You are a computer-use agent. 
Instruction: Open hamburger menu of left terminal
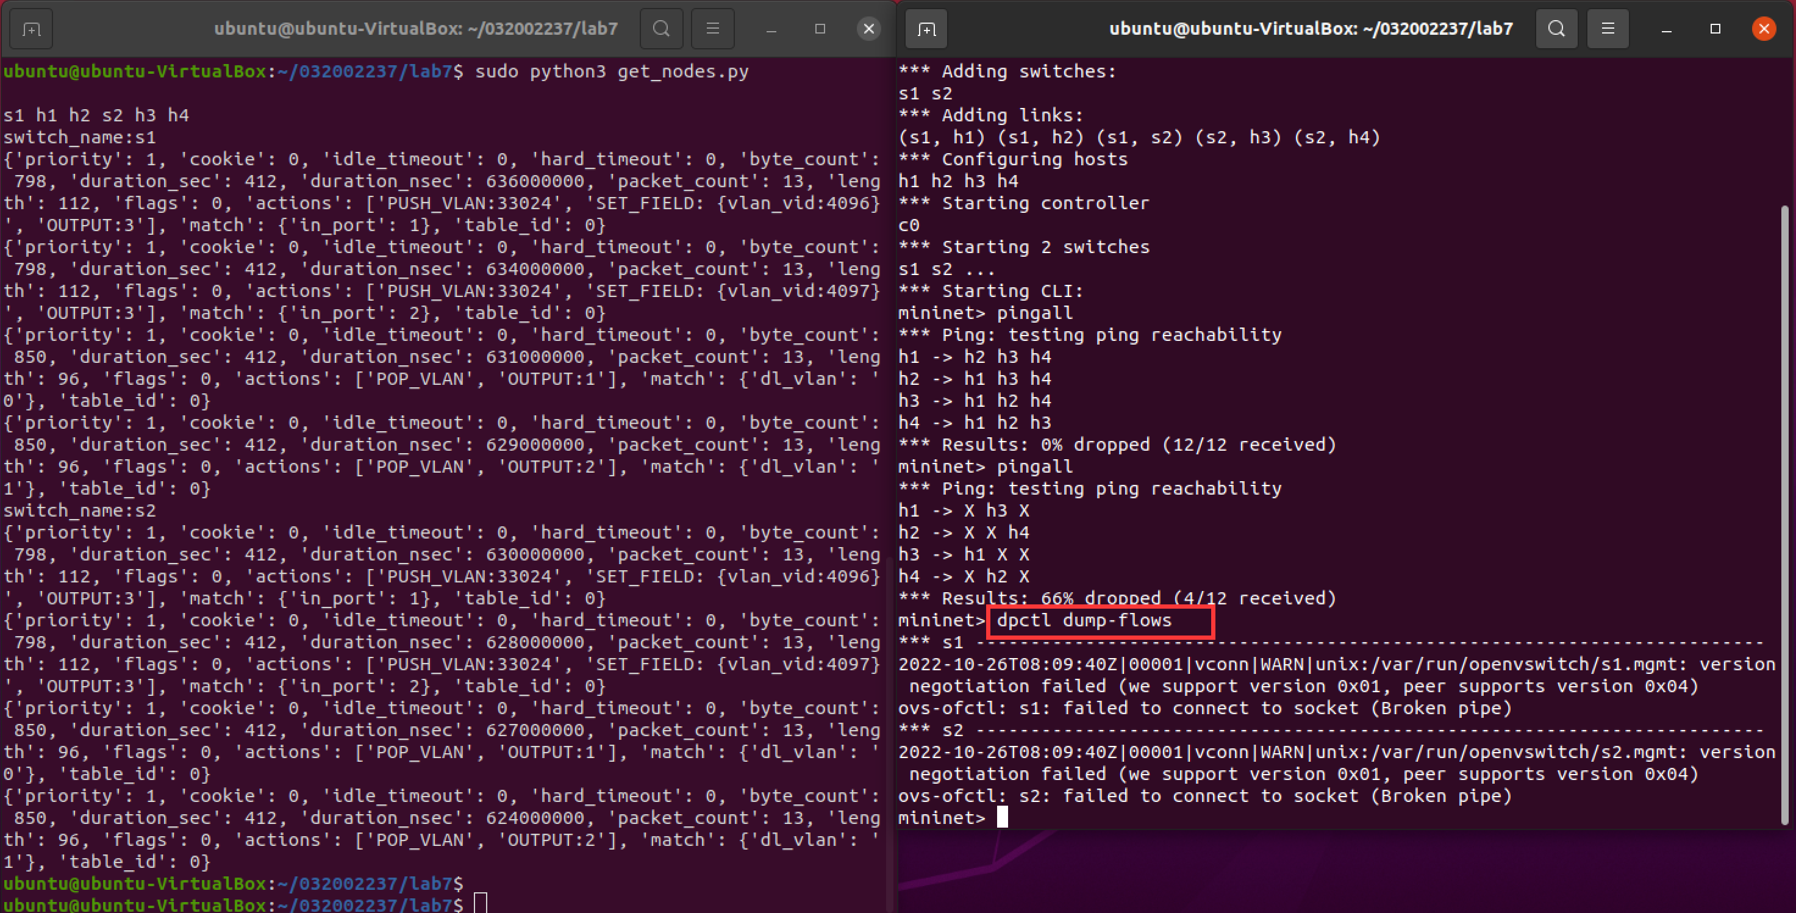tap(712, 29)
